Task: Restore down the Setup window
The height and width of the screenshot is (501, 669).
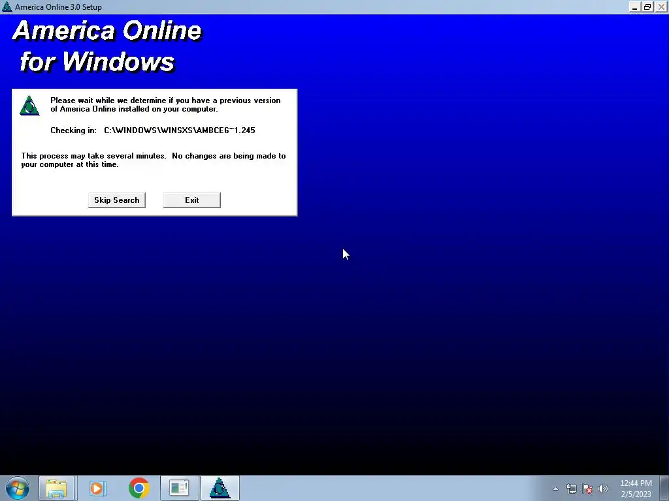Action: 647,7
